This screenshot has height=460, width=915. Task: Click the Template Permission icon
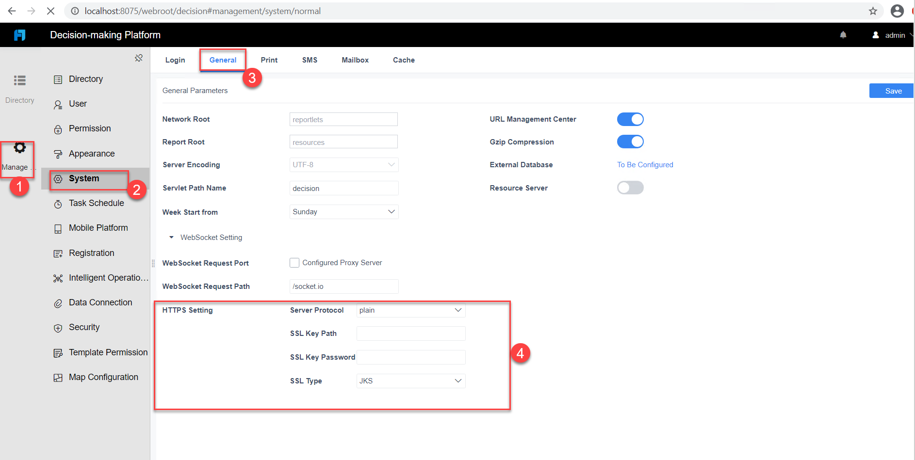58,353
